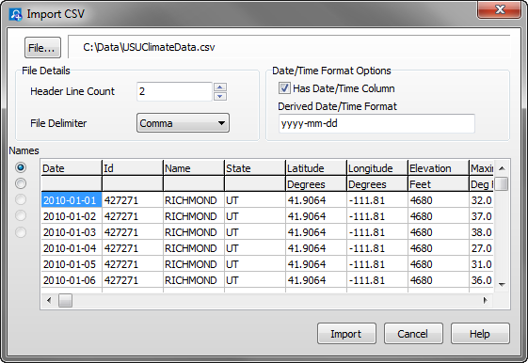Select the third disabled radio button
528x363 pixels.
(21, 199)
